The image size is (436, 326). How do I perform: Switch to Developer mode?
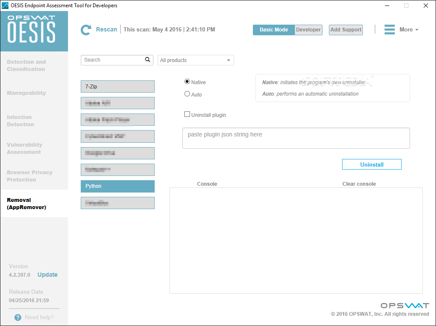pyautogui.click(x=309, y=30)
